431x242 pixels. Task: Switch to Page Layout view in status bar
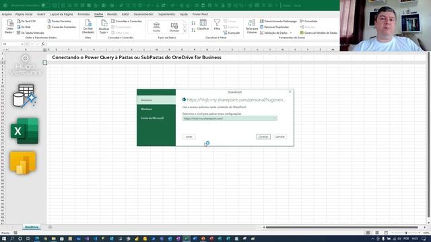tap(377, 233)
